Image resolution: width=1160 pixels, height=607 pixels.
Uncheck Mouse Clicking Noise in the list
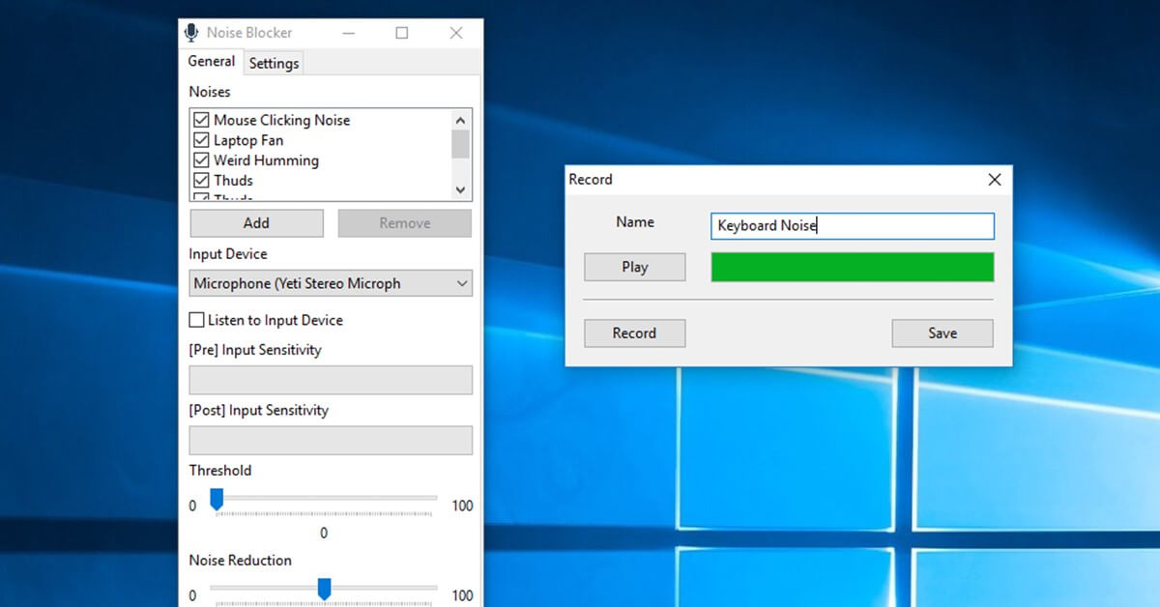tap(201, 120)
